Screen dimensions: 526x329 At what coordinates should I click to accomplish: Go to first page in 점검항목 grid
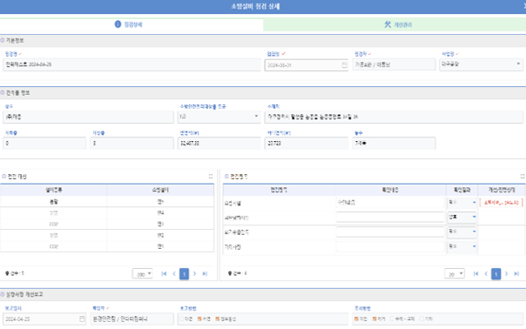(475, 273)
